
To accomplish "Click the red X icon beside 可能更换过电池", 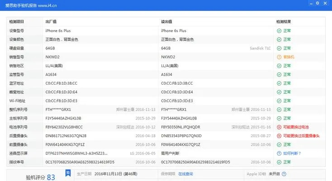I will 279,127.
